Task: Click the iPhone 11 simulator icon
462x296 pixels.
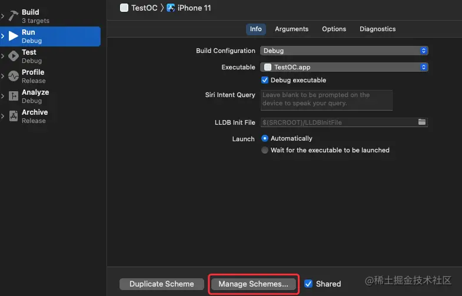Action: click(x=171, y=8)
